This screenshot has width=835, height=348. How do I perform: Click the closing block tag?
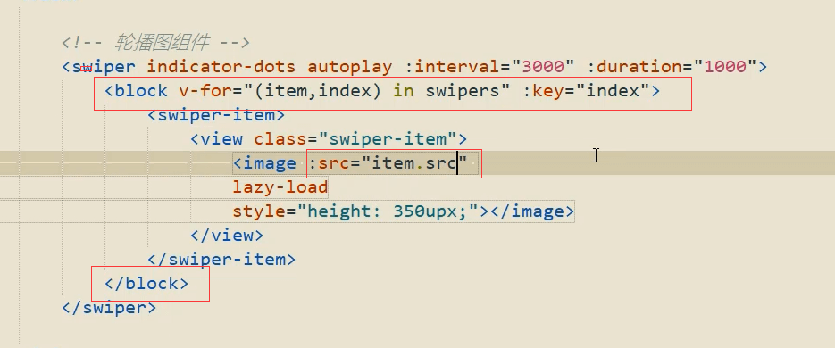click(x=146, y=284)
